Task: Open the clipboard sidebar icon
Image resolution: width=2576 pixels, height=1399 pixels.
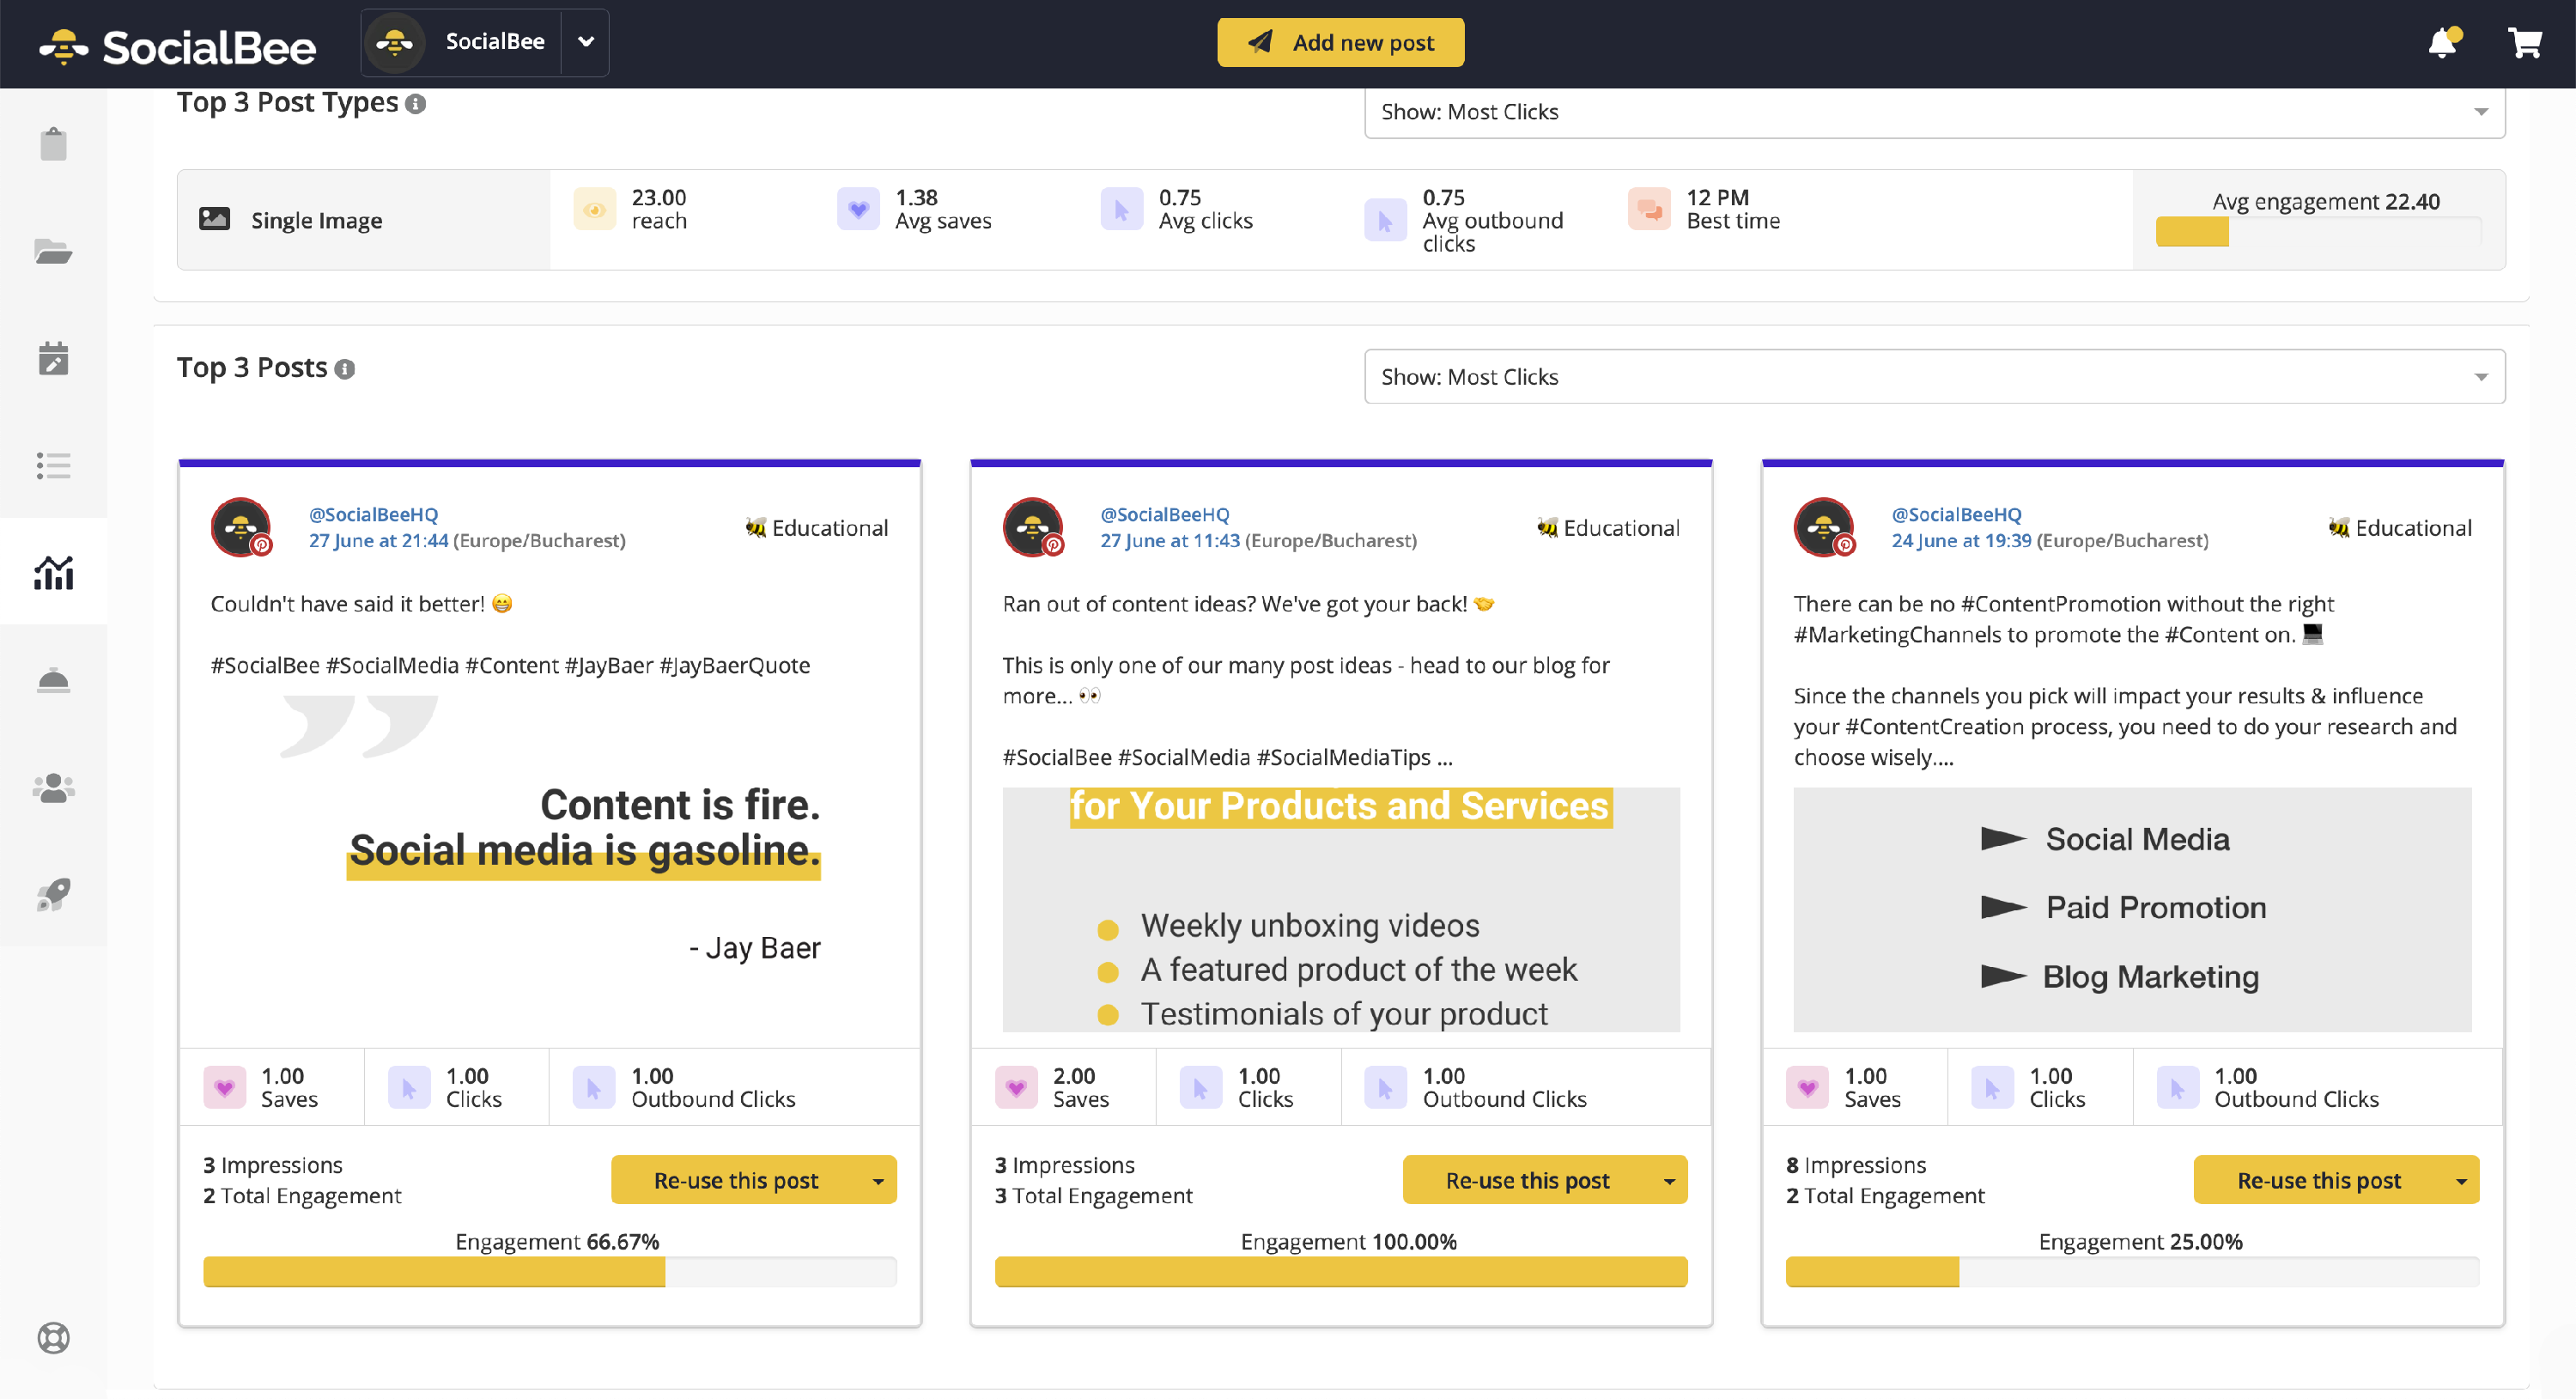Action: [53, 144]
